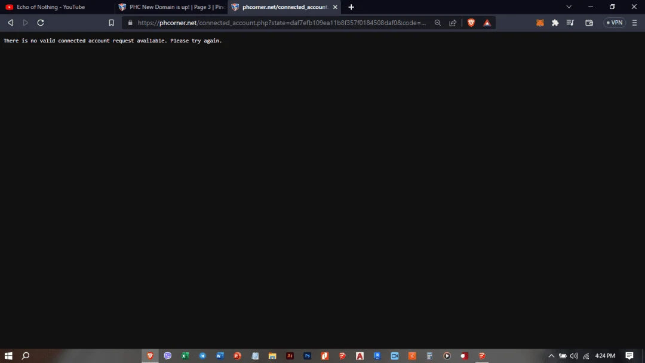The width and height of the screenshot is (645, 363).
Task: Show hidden system tray icons
Action: click(551, 356)
